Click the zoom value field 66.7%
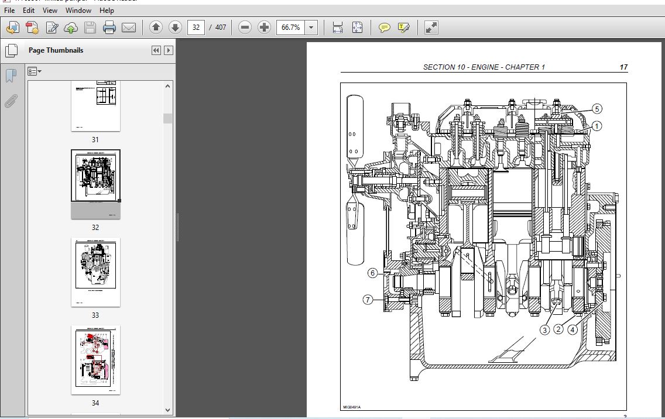 [291, 28]
